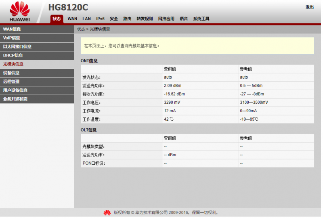323x218 pixels.
Task: Open 远程管理 in the sidebar
Action: pos(37,82)
